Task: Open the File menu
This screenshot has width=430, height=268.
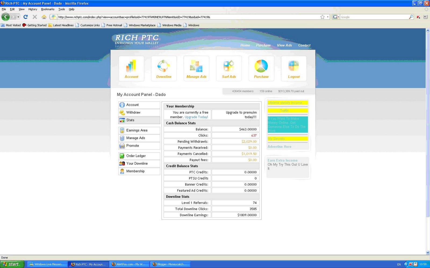Action: click(4, 9)
